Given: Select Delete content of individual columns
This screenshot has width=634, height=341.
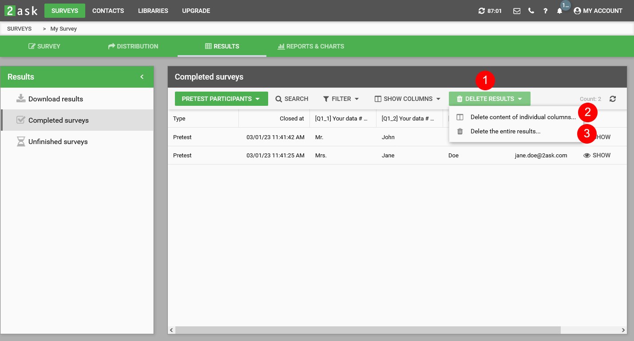Looking at the screenshot, I should (x=523, y=117).
